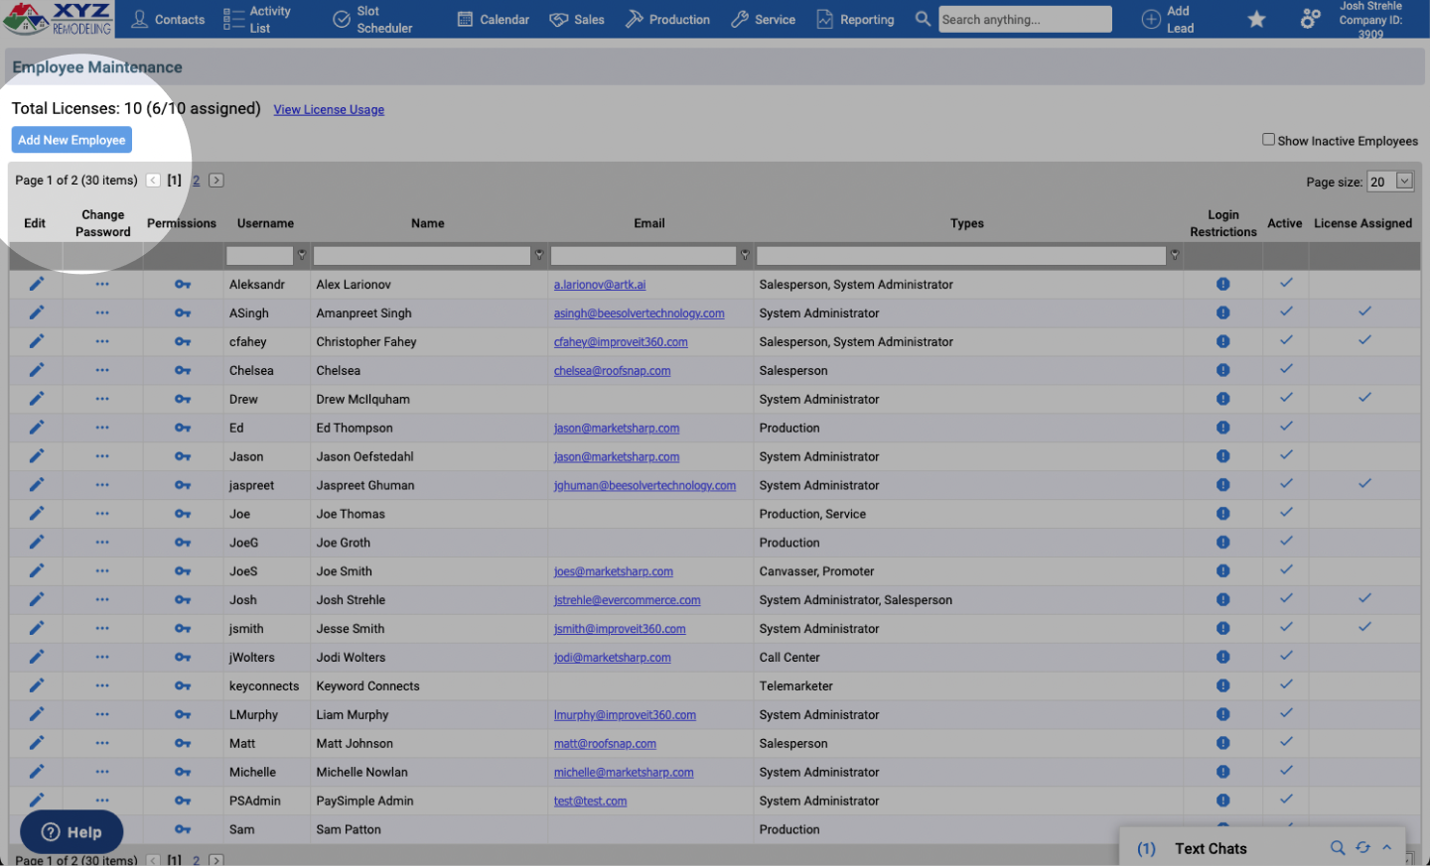1430x866 pixels.
Task: Click the Add Lead button
Action: point(1169,19)
